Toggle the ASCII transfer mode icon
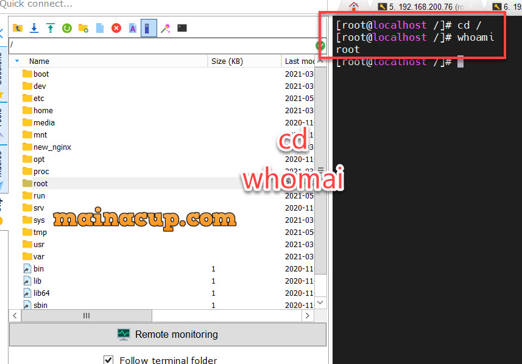 (132, 28)
